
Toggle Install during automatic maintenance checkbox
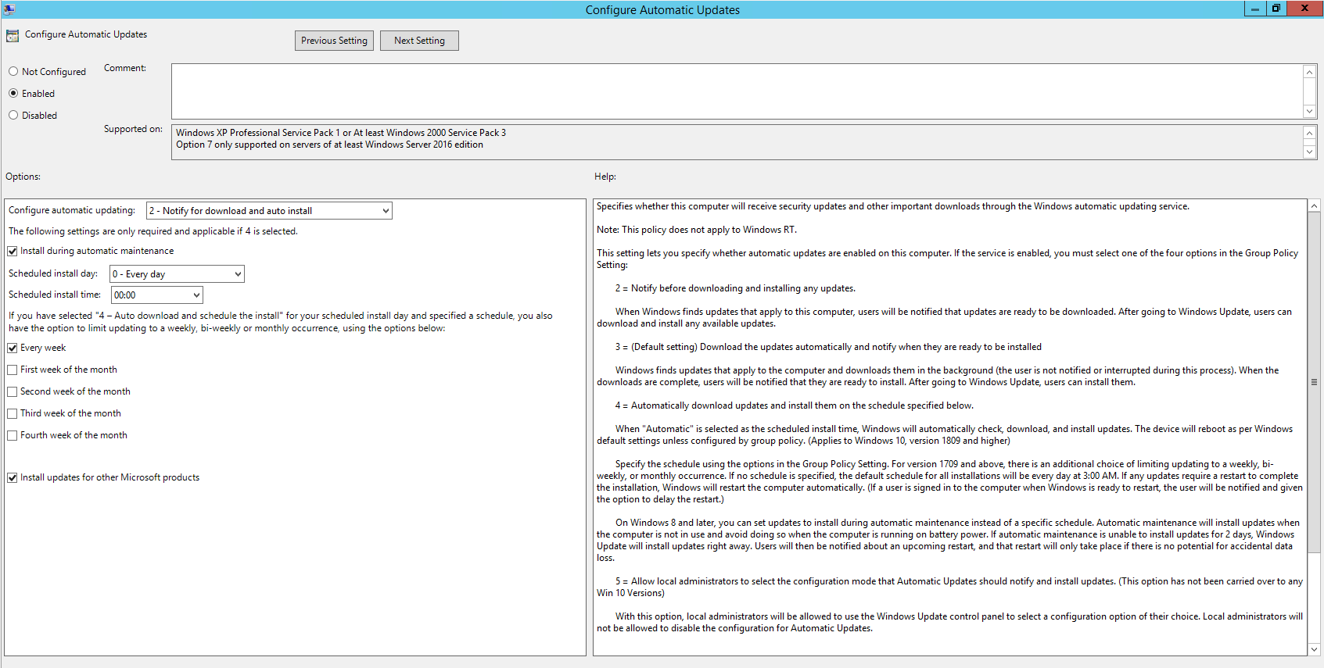click(13, 252)
